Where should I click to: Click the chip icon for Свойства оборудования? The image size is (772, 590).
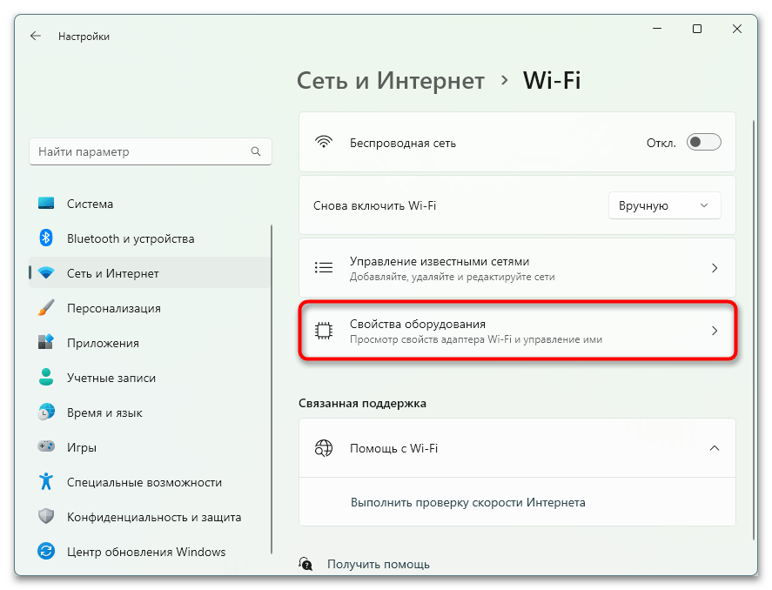tap(324, 331)
